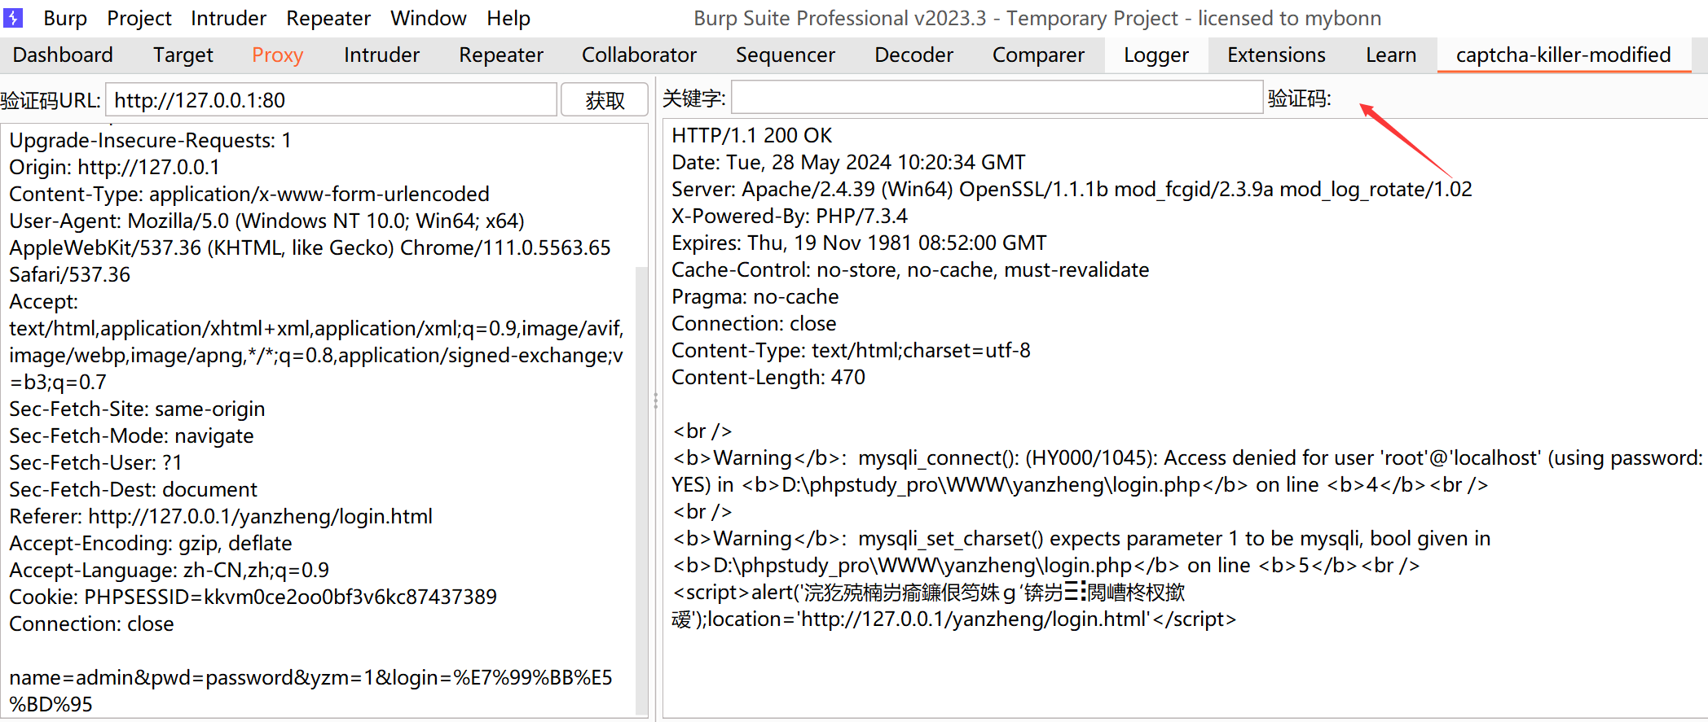This screenshot has width=1708, height=722.
Task: Click the X-Powered-By PHP/7.3.4 line
Action: pyautogui.click(x=789, y=216)
